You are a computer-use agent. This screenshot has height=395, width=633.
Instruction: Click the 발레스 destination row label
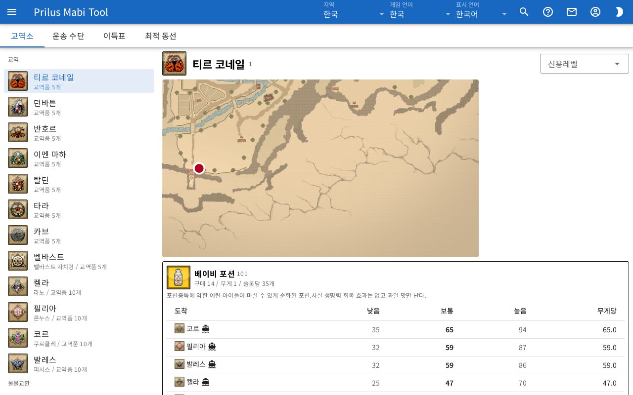[196, 364]
